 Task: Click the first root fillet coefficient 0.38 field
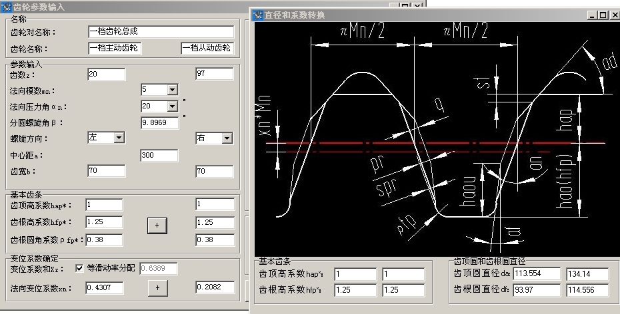click(105, 240)
